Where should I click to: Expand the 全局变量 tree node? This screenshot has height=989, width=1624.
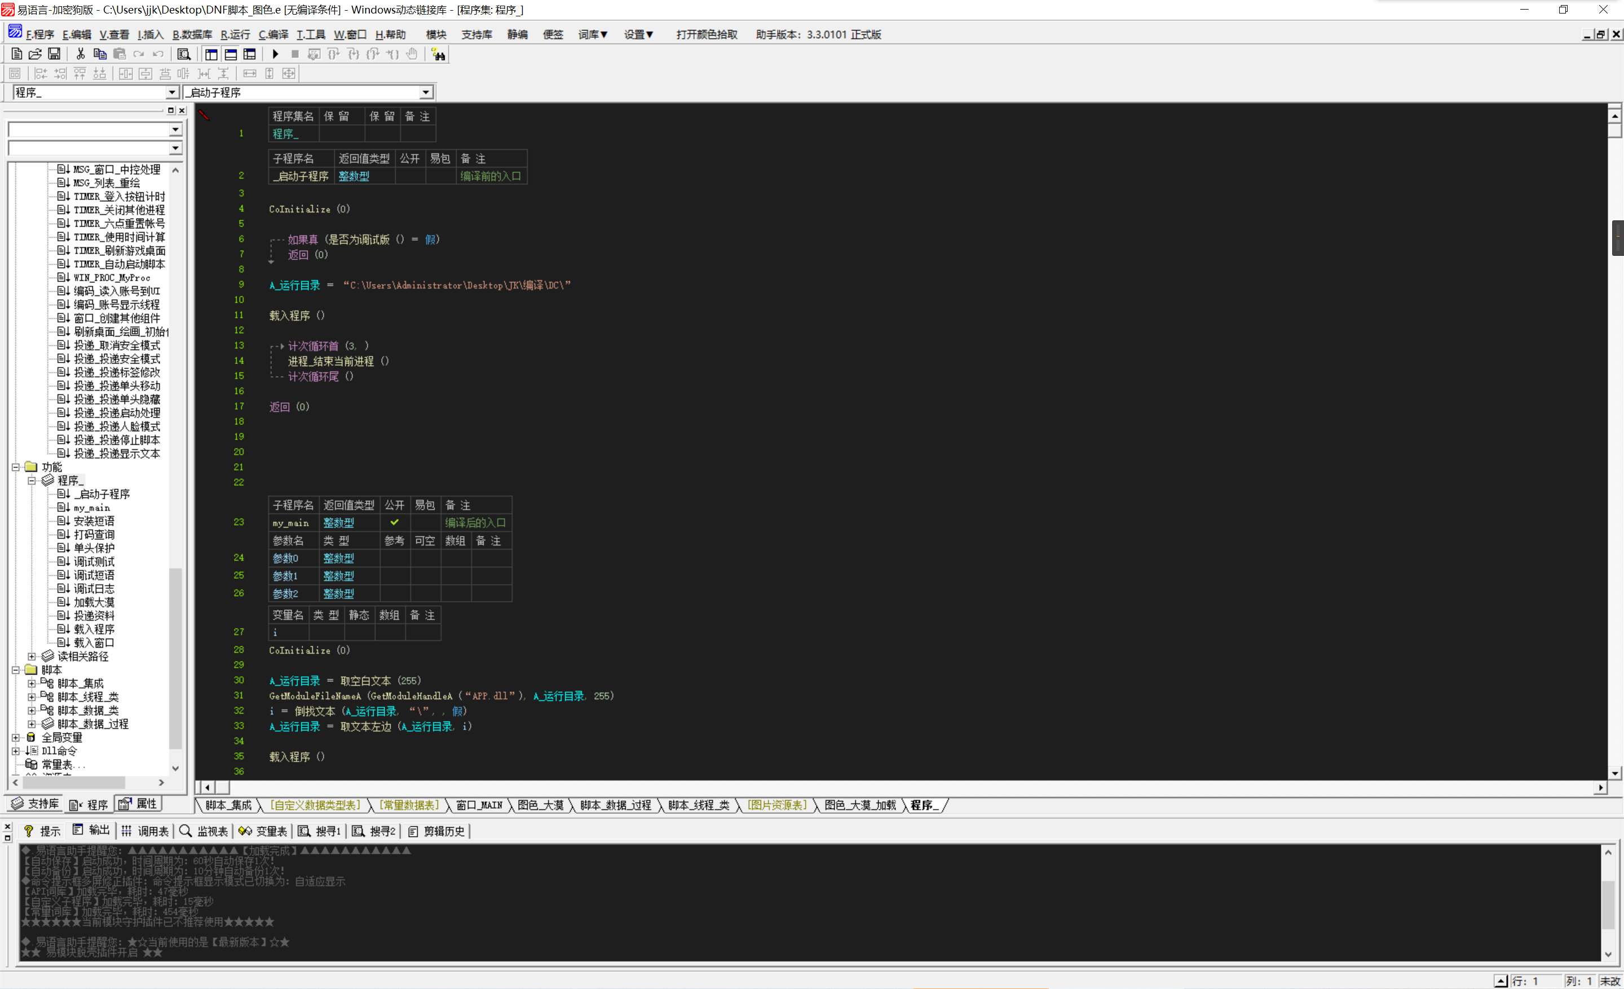16,738
